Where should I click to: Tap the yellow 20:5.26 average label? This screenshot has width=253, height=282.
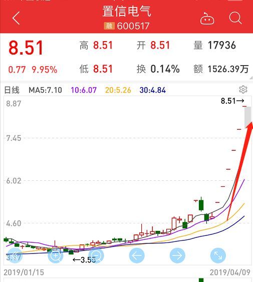click(x=118, y=90)
